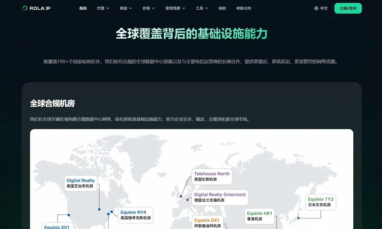Select the Equinix SV1 map label
The width and height of the screenshot is (382, 229).
pos(57,226)
